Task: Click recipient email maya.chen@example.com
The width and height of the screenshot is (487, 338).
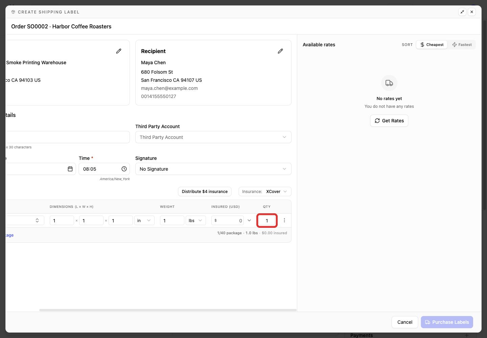Action: click(169, 88)
